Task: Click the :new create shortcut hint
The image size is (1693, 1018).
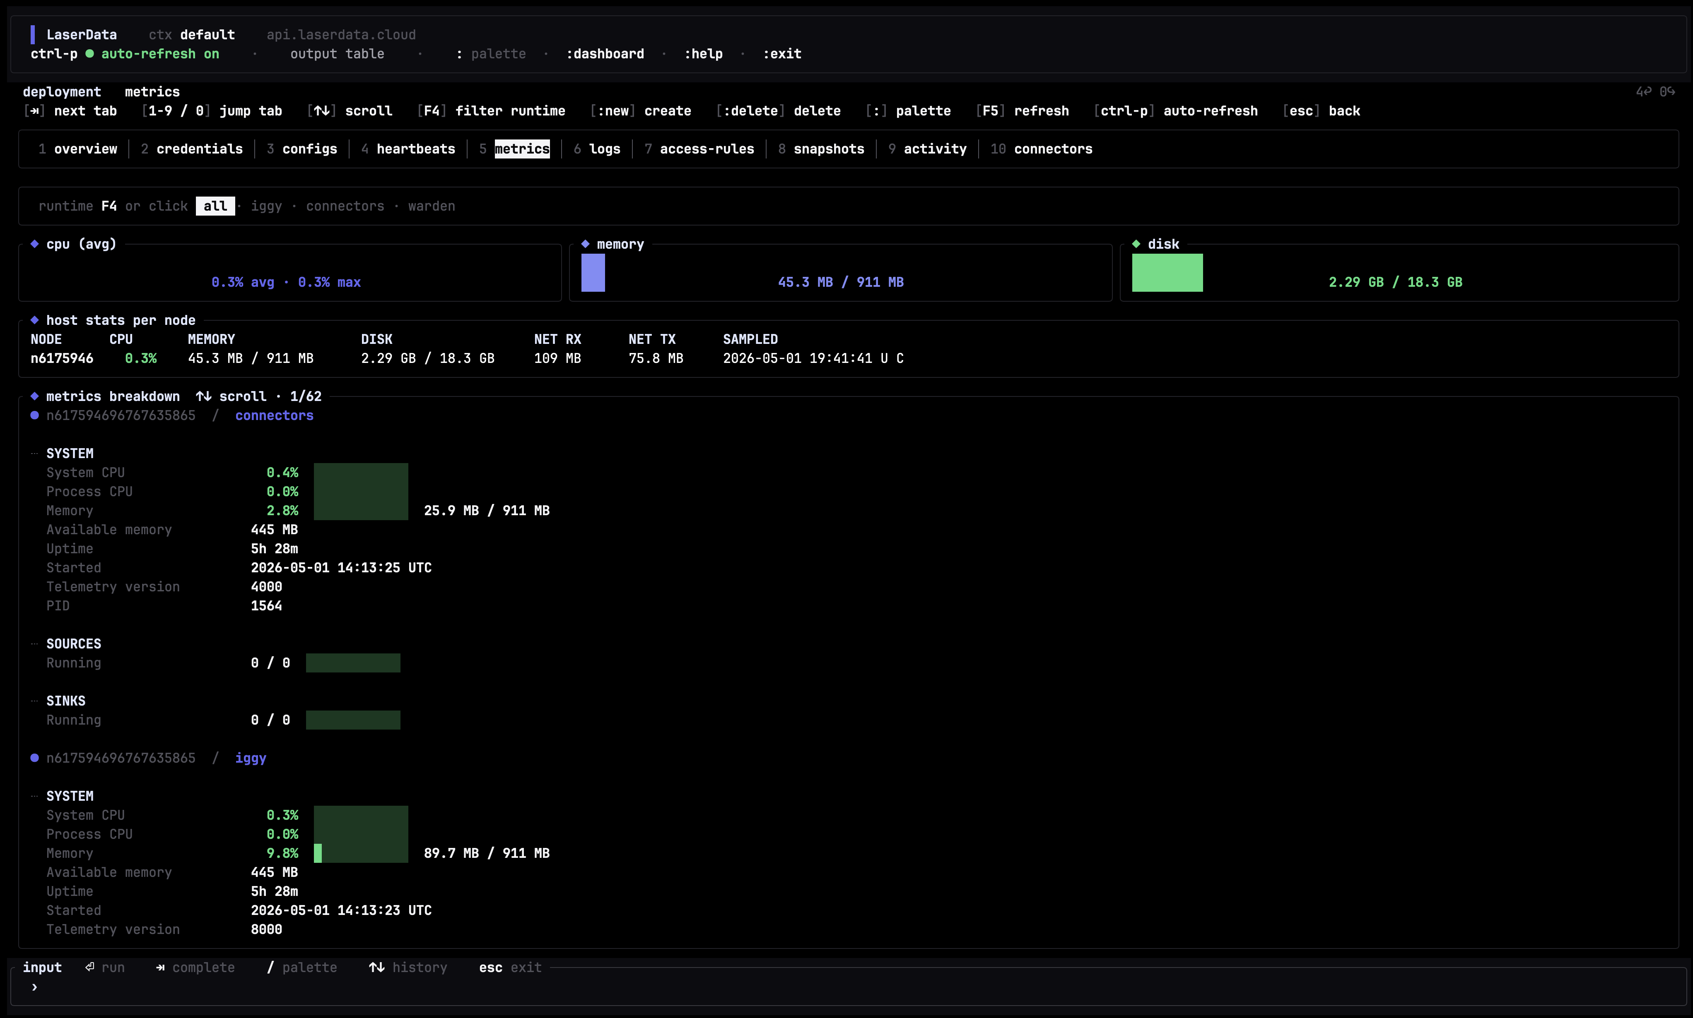Action: pos(641,110)
